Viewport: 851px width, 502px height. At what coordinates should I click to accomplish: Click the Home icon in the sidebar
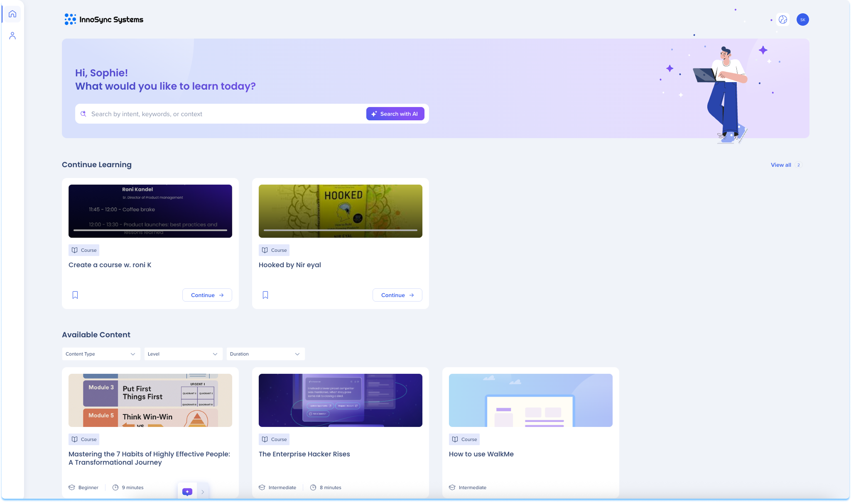pos(12,14)
